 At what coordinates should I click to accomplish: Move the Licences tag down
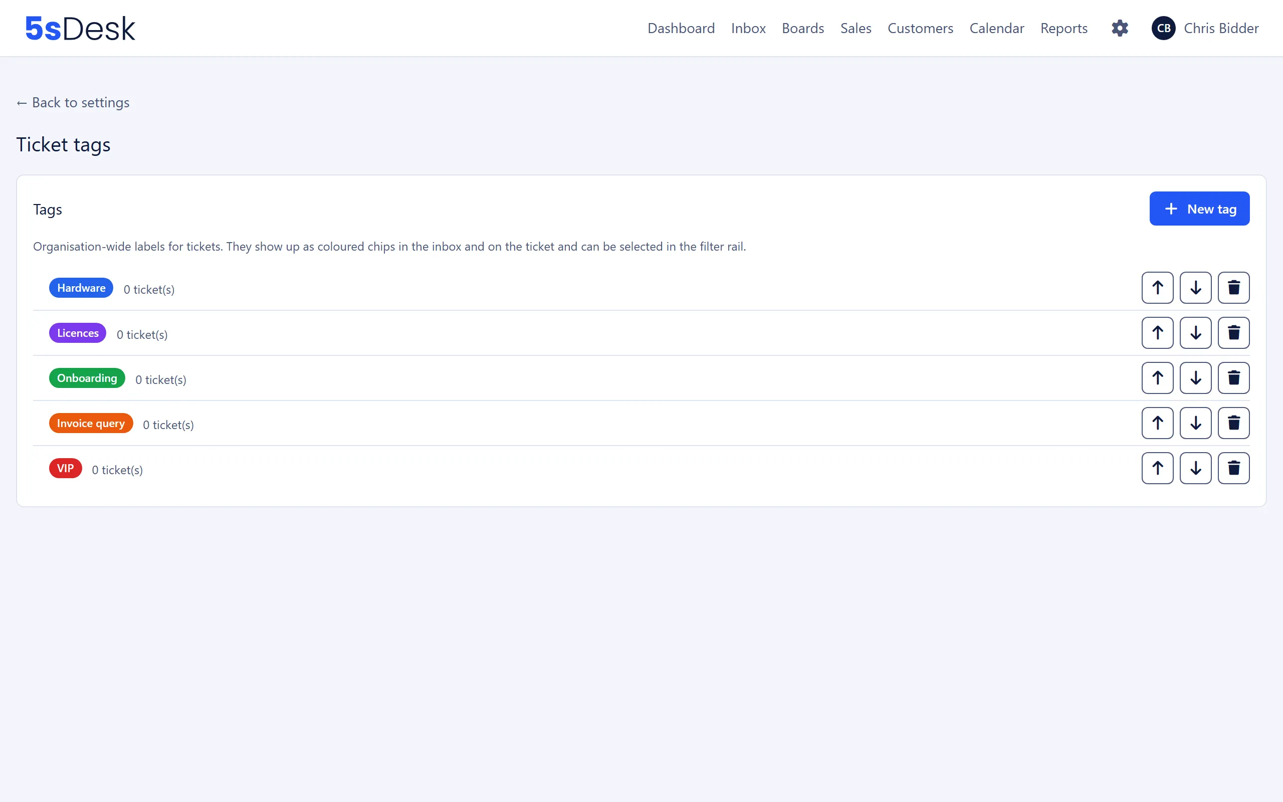(x=1195, y=332)
